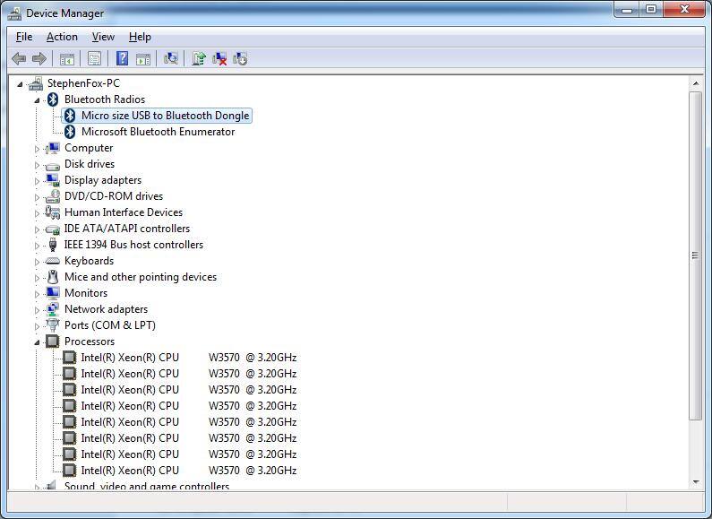Select Micro size USB to Bluetooth Dongle
The image size is (712, 519).
[165, 116]
